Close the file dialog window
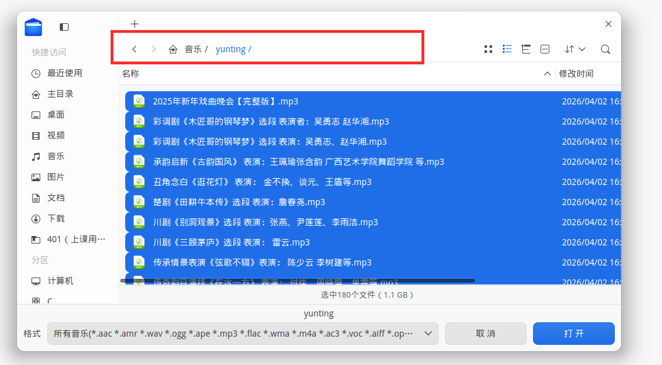Viewport: 662px width, 365px height. point(609,24)
